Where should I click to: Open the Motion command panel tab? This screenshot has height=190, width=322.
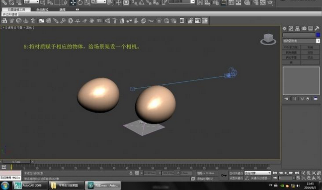point(304,29)
